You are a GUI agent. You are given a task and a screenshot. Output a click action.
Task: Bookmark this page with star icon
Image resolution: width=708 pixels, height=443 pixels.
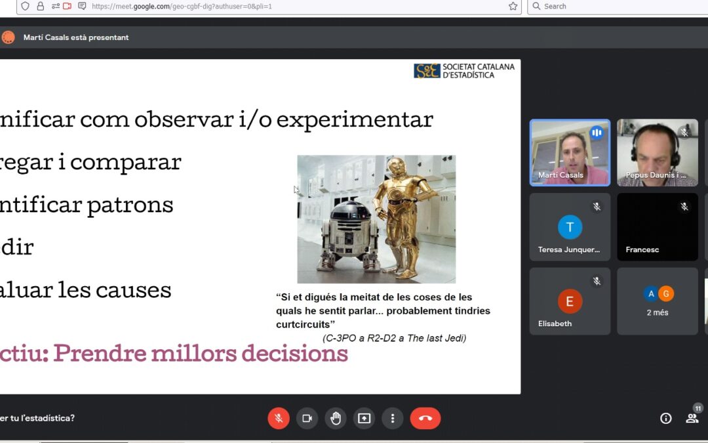(513, 7)
